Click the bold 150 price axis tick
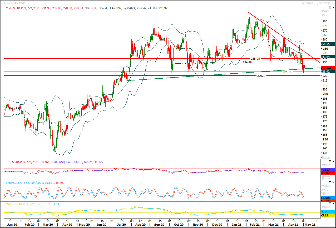This screenshot has height=228, width=336. click(325, 139)
